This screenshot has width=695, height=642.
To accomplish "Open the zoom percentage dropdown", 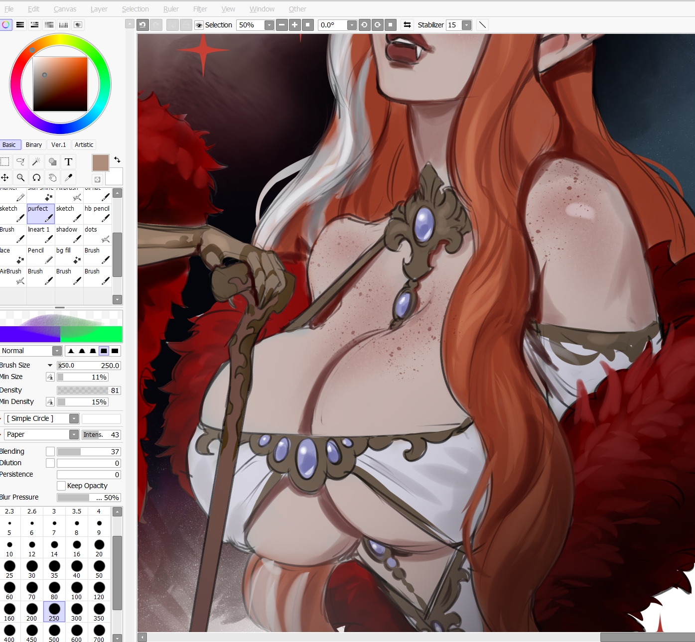I will (269, 25).
